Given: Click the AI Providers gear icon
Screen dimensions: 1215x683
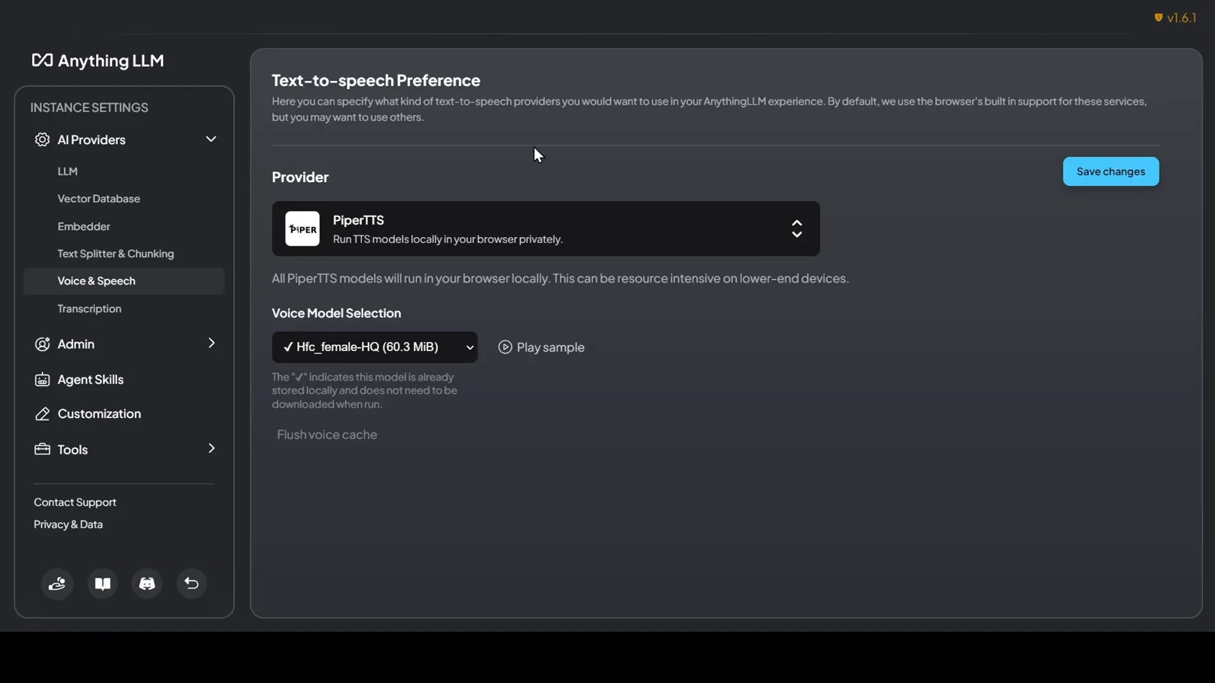Looking at the screenshot, I should 41,140.
